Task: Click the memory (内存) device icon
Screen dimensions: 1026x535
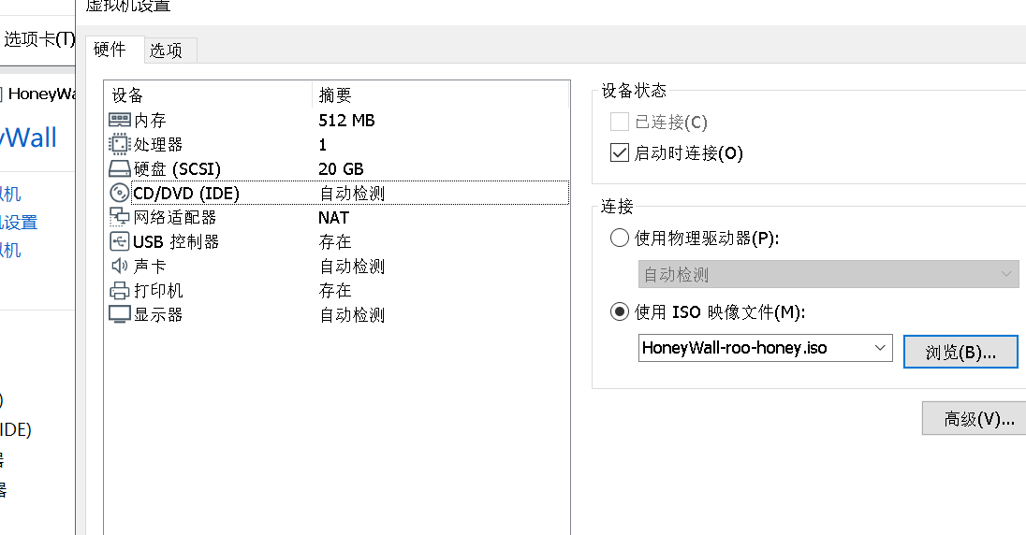Action: pos(120,121)
